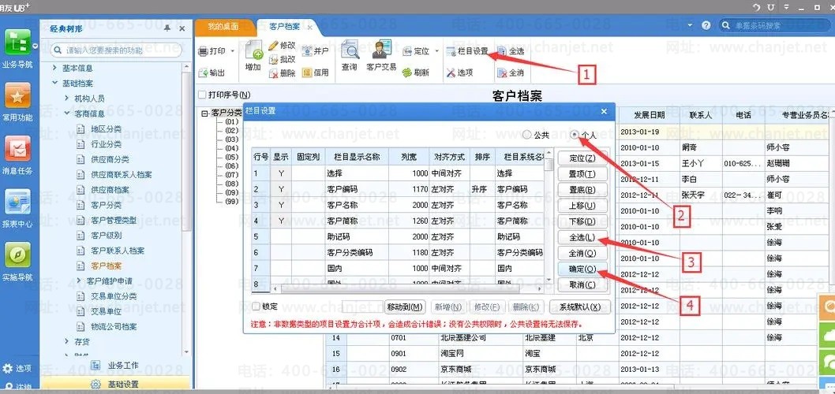Image resolution: width=835 pixels, height=394 pixels.
Task: Collapse 基础档案 tree node
Action: [x=54, y=84]
